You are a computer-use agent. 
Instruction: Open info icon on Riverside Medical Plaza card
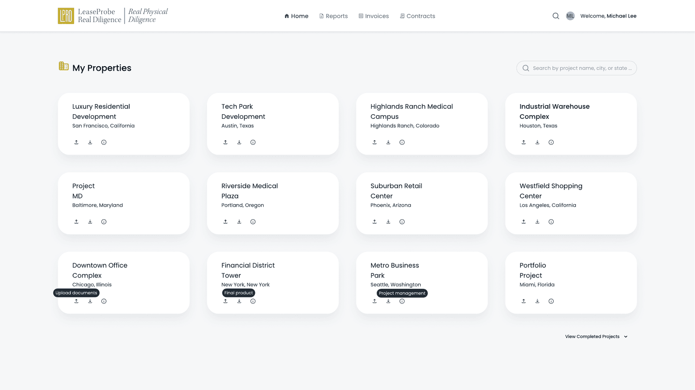point(253,222)
